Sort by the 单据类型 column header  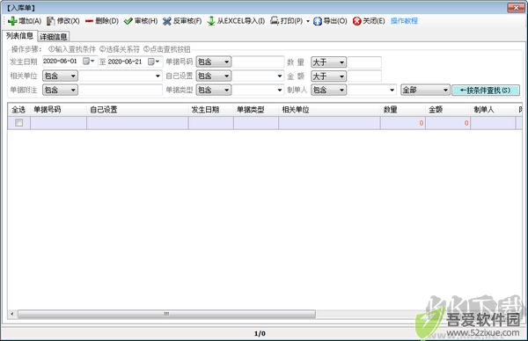(256, 110)
